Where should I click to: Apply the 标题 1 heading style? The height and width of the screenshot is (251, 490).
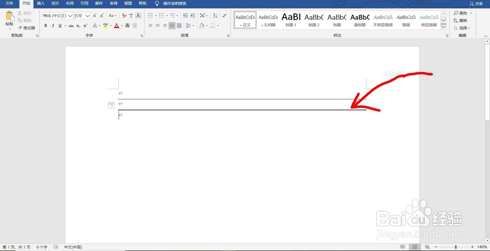291,20
